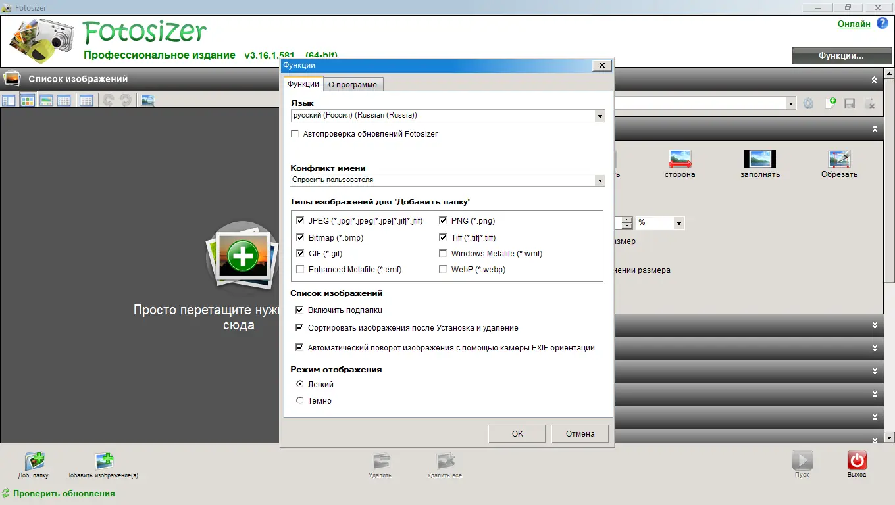Uncheck the Tiff (*.tif|*.tiff) checkbox
Screen dimensions: 895x505
click(443, 237)
